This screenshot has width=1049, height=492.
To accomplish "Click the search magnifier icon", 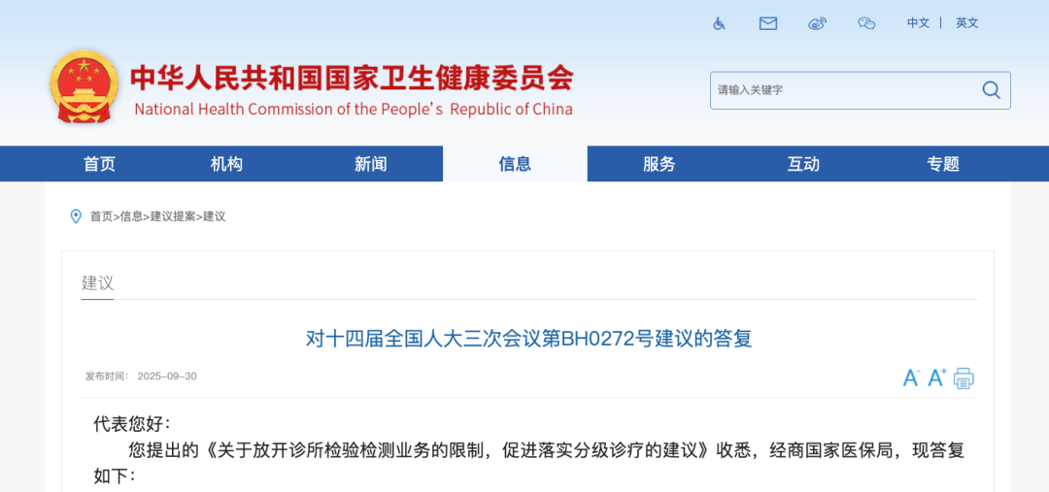I will click(x=991, y=90).
